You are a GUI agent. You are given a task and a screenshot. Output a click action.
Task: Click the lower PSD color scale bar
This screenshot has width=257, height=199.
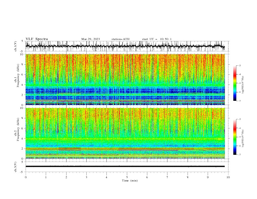[235, 137]
